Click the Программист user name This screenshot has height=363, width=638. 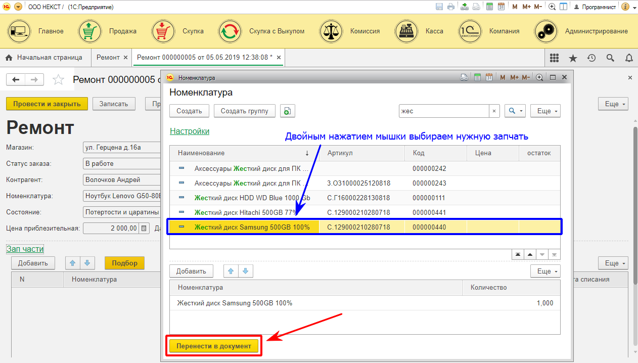599,7
